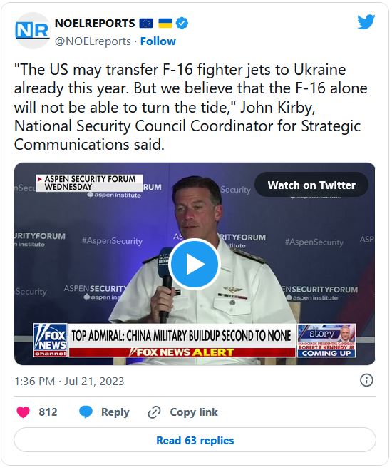Click the Ukraine flag emoji
The height and width of the screenshot is (470, 392).
coord(165,23)
